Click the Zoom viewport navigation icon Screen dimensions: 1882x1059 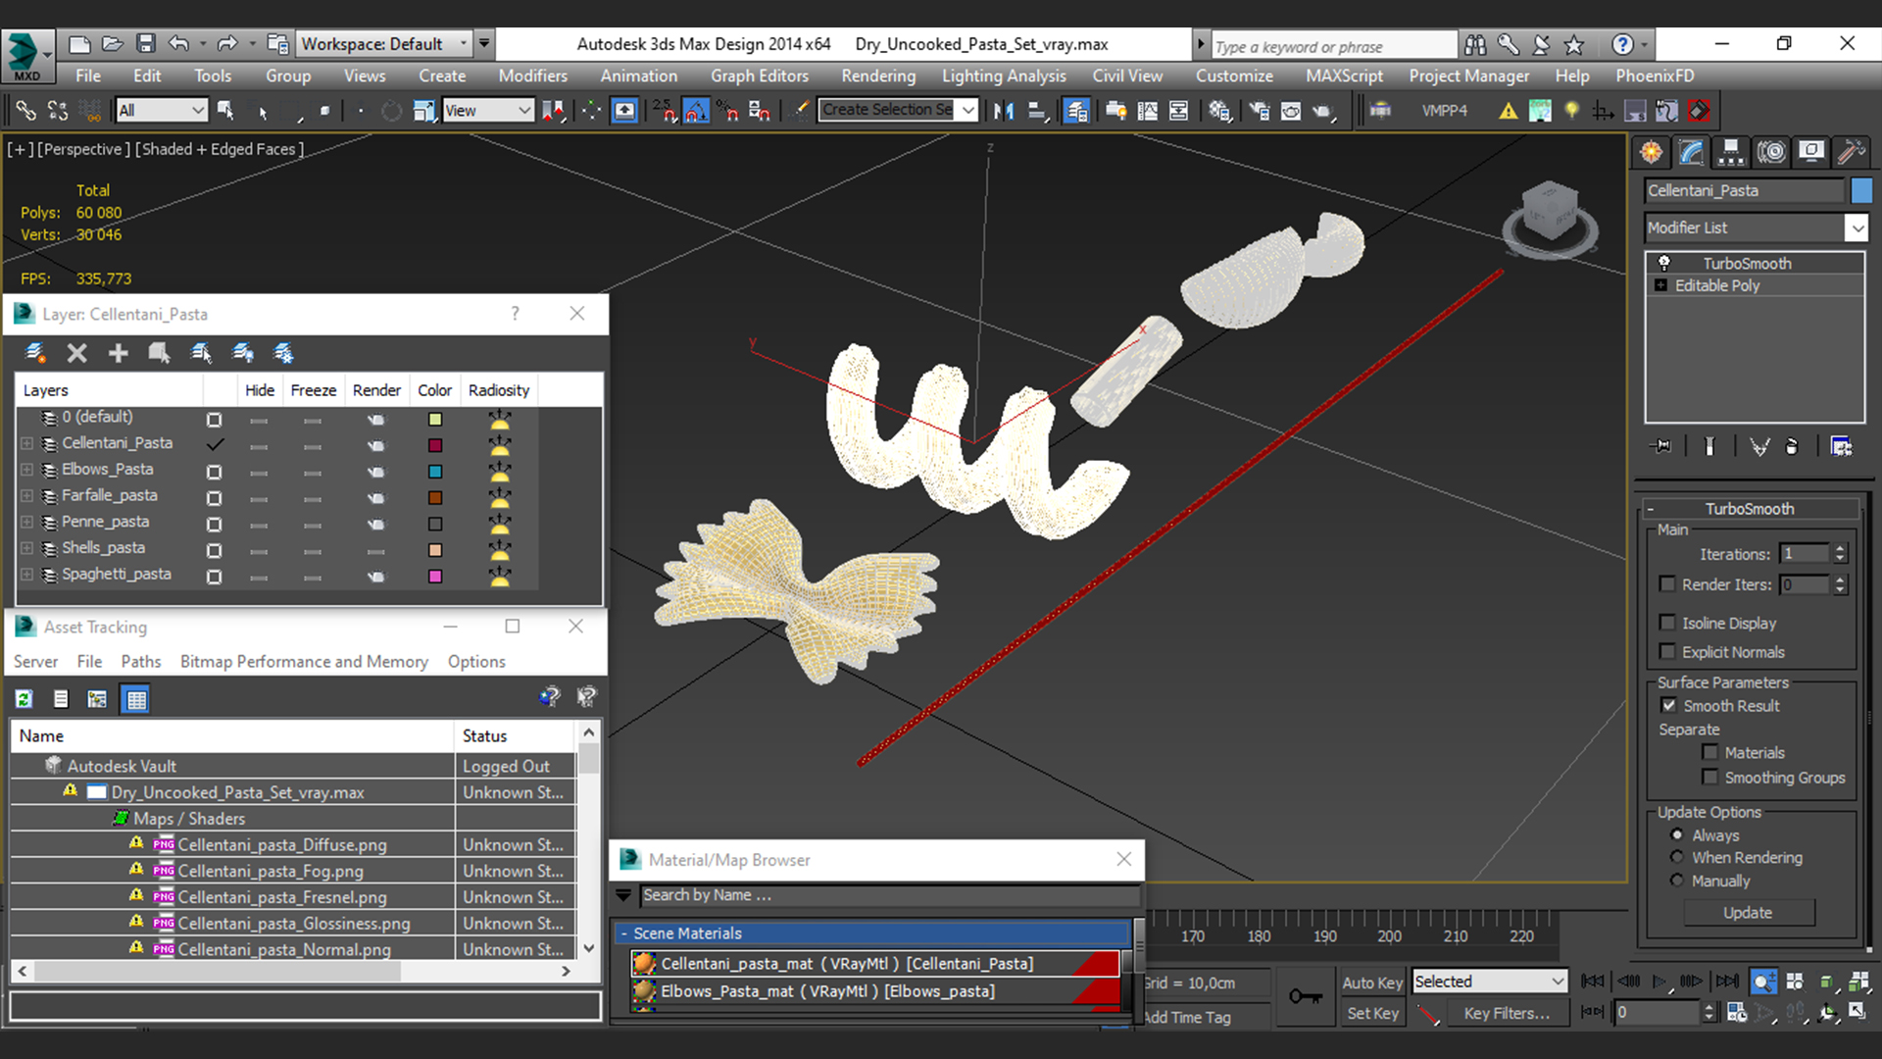pyautogui.click(x=1763, y=982)
